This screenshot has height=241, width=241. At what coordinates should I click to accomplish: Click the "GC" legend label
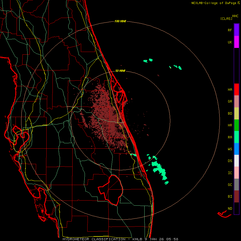[x=230, y=184]
